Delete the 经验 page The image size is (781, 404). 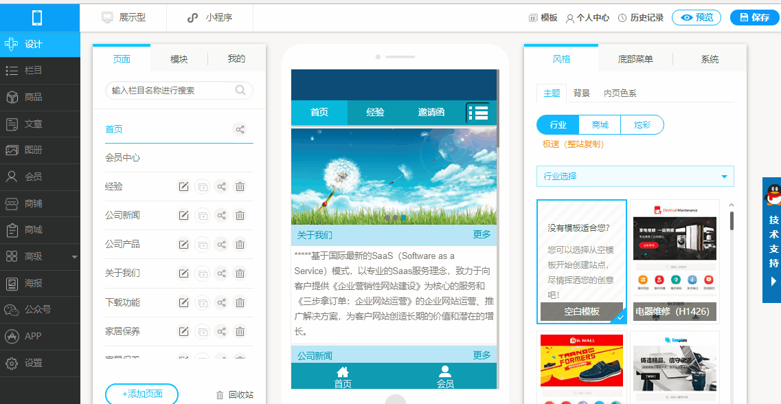coord(240,187)
